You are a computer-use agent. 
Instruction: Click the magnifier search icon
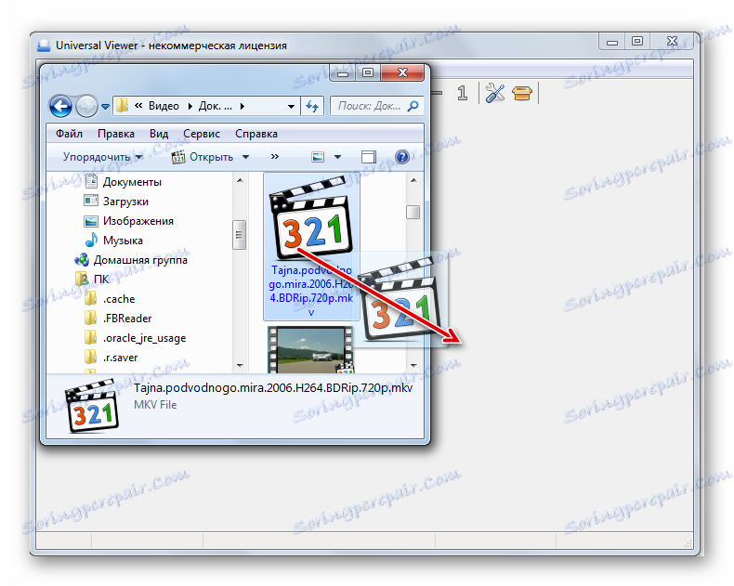click(x=413, y=106)
